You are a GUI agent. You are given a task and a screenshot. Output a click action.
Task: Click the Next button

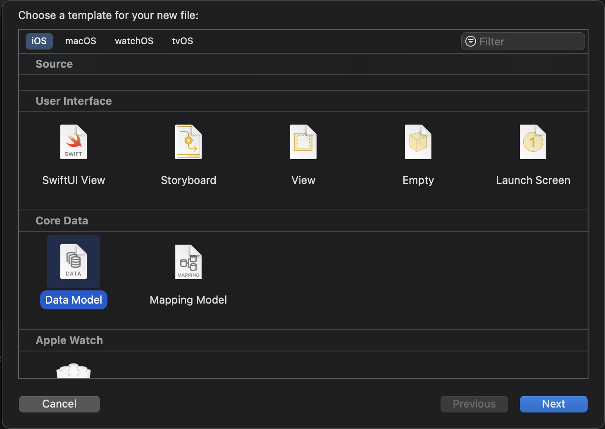(553, 404)
